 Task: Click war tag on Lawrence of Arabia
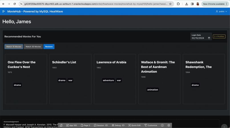(x=119, y=80)
